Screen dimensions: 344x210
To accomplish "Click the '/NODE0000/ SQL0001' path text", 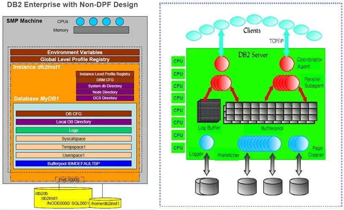I will 68,203.
